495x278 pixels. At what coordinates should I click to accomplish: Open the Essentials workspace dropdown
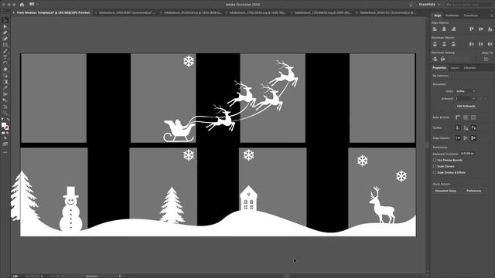click(x=429, y=5)
